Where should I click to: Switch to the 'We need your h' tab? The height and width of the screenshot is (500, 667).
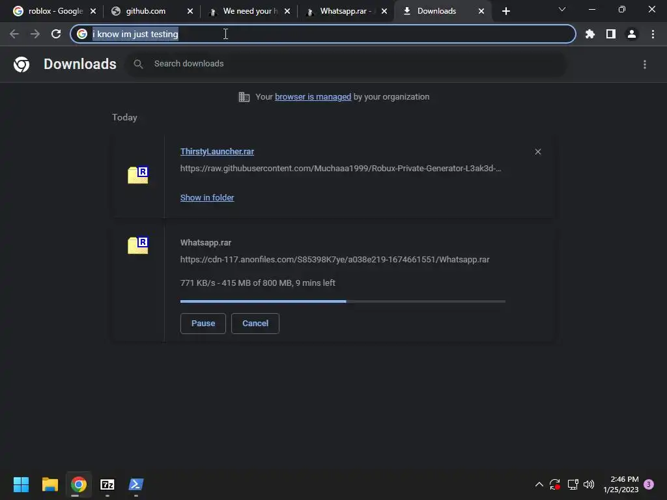tap(247, 11)
